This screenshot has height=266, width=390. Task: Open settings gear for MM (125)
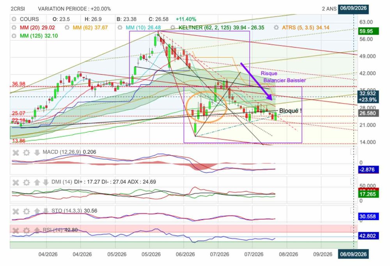(x=14, y=36)
